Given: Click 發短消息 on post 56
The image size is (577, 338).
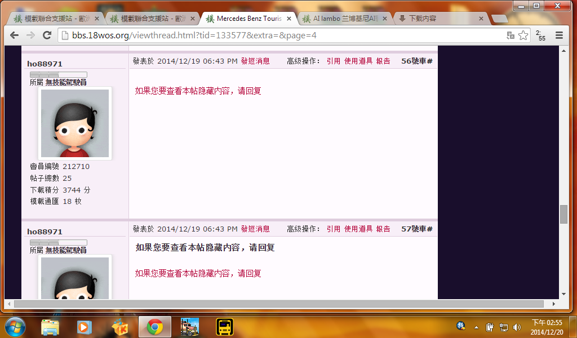Looking at the screenshot, I should pos(255,61).
